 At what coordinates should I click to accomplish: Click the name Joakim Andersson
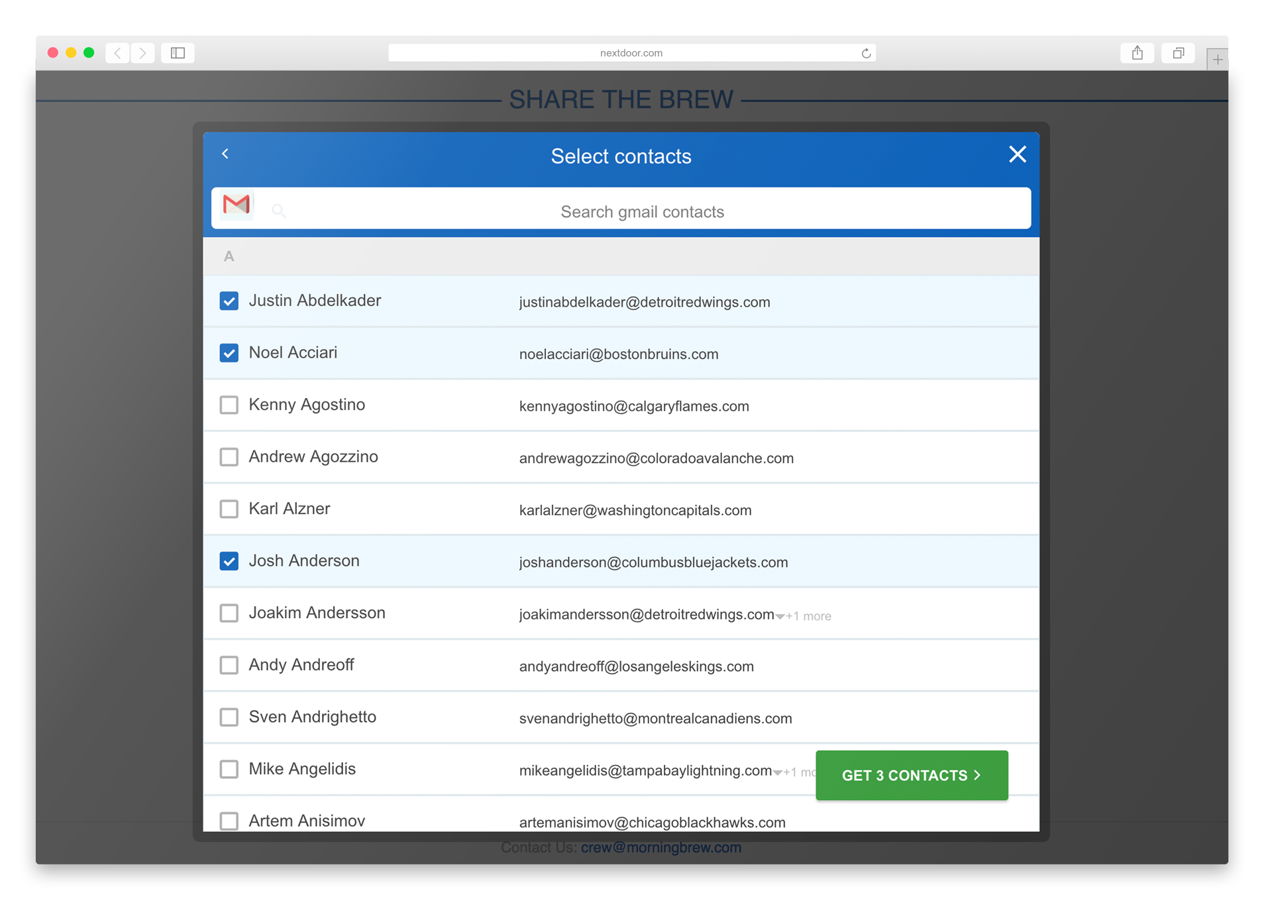point(317,613)
